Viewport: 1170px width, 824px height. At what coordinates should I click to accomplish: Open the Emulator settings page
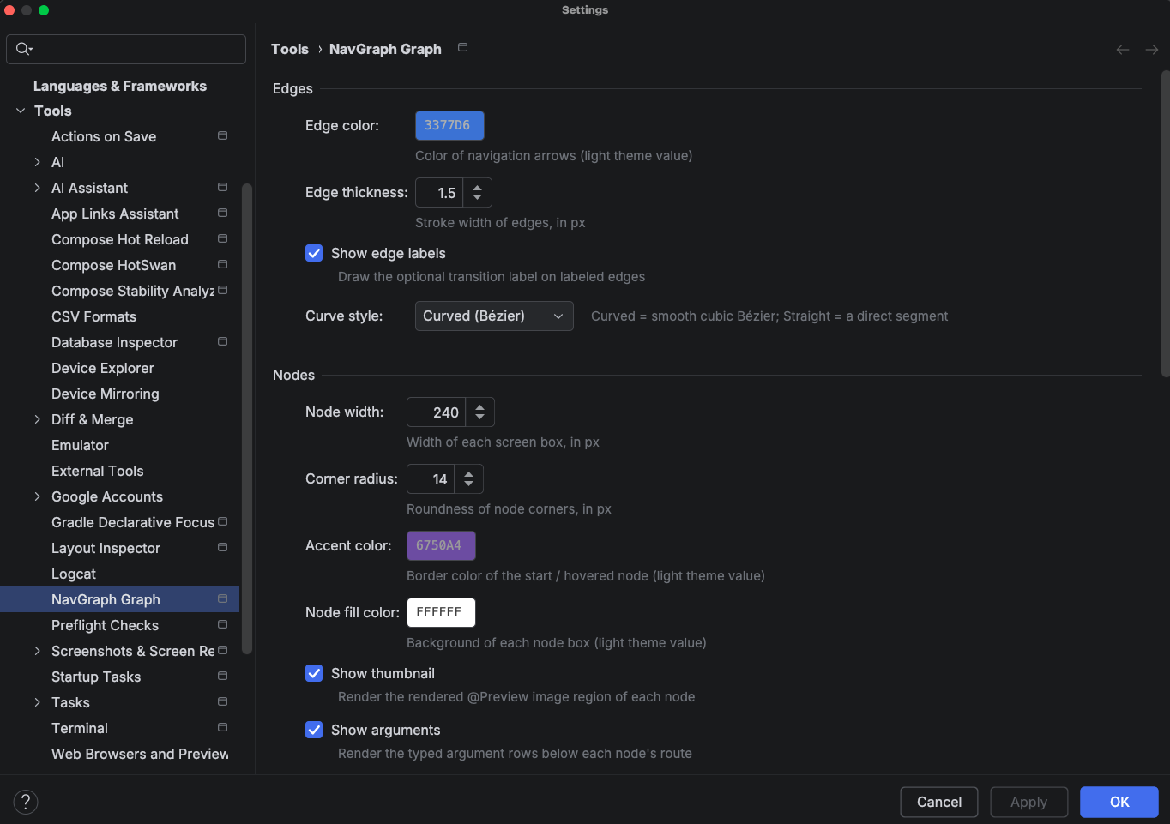[x=80, y=445]
